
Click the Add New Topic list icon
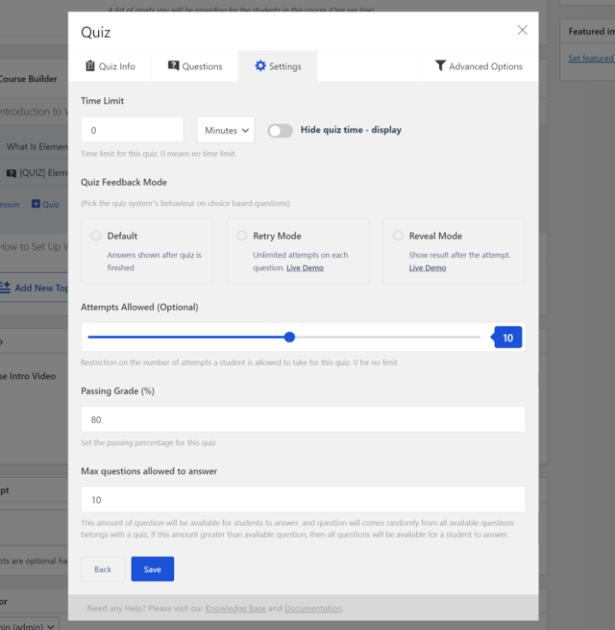click(x=5, y=288)
